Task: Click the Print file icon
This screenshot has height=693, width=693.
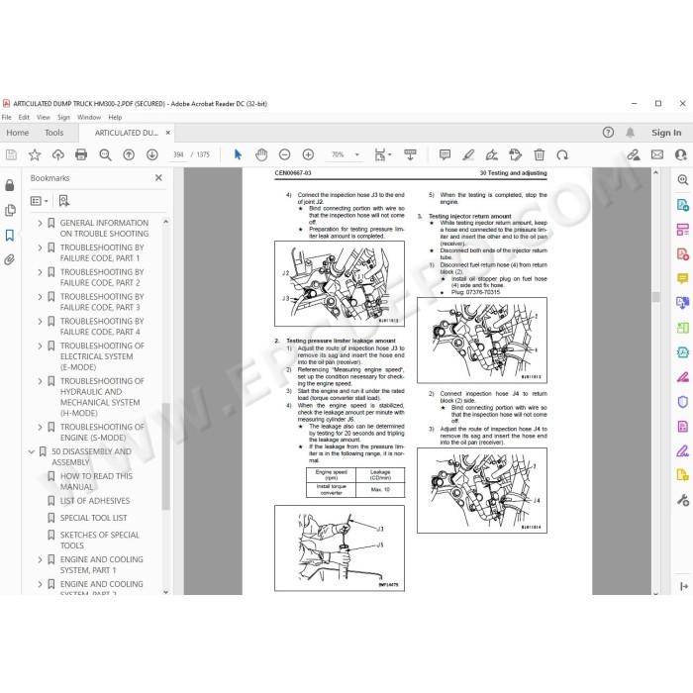Action: pyautogui.click(x=81, y=154)
